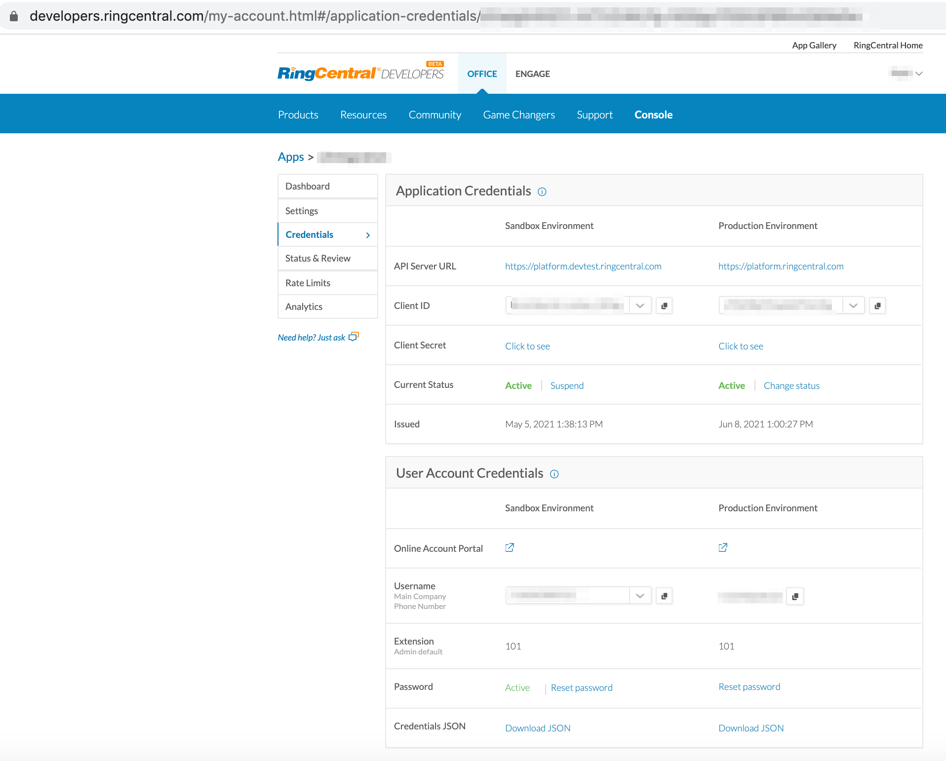Copy the Sandbox Client ID

(x=664, y=306)
